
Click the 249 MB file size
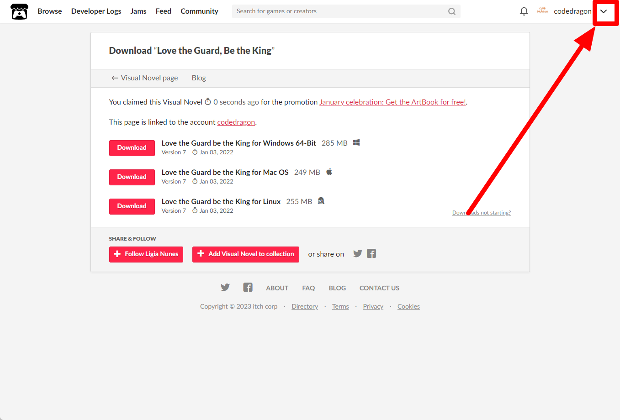click(307, 172)
